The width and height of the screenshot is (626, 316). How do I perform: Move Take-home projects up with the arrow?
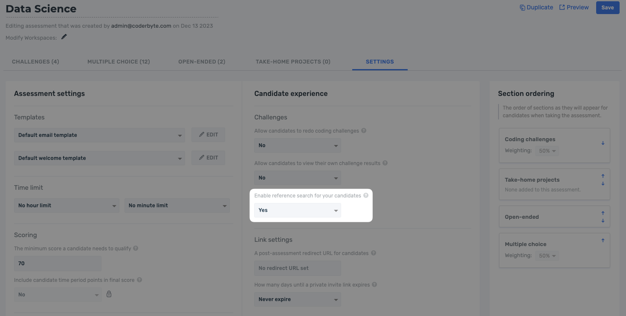point(603,176)
